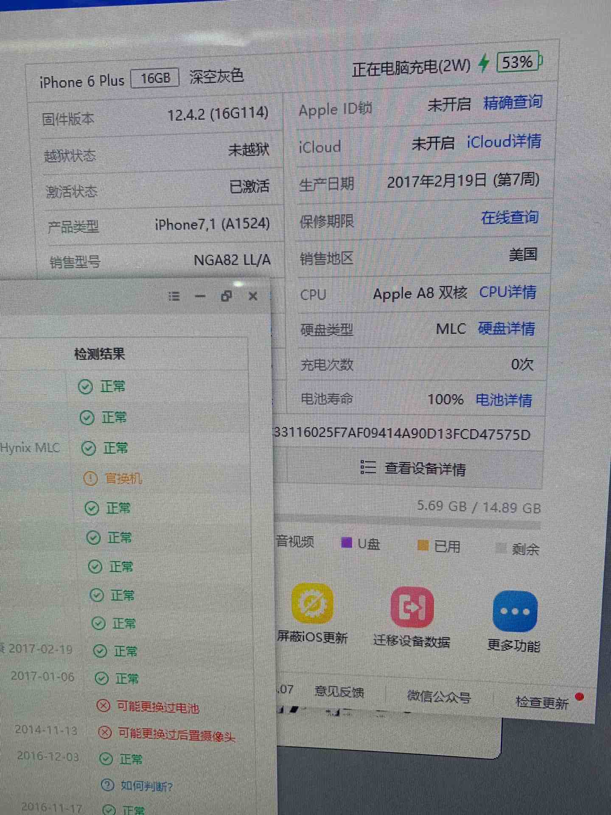
Task: Open the 迁移设备数据 tool icon
Action: pos(412,607)
